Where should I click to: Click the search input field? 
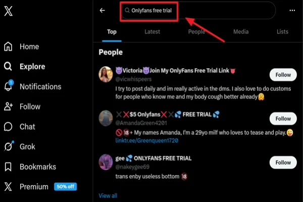tap(202, 10)
